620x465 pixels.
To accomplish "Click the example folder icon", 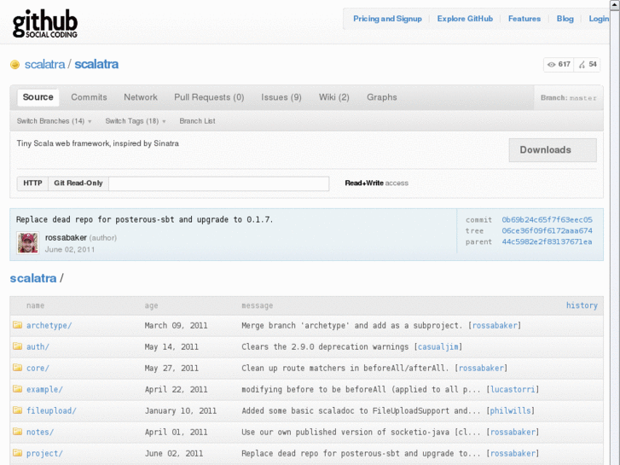I will point(17,389).
